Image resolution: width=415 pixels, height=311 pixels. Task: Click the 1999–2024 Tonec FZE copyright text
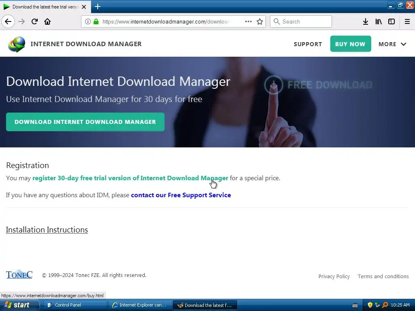pyautogui.click(x=94, y=275)
